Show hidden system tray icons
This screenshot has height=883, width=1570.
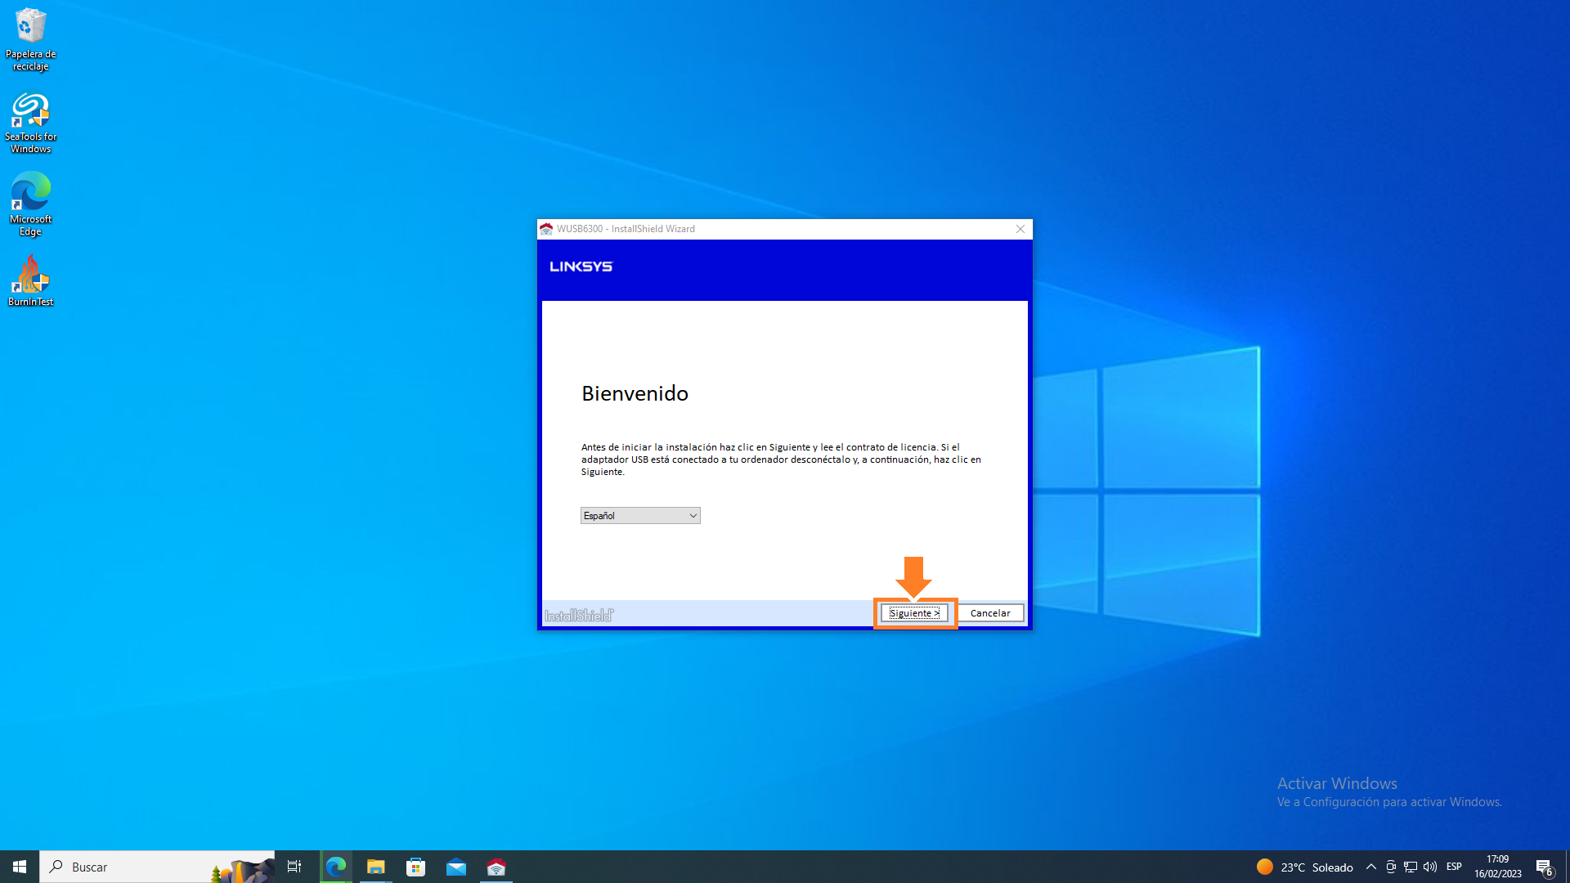click(x=1371, y=867)
